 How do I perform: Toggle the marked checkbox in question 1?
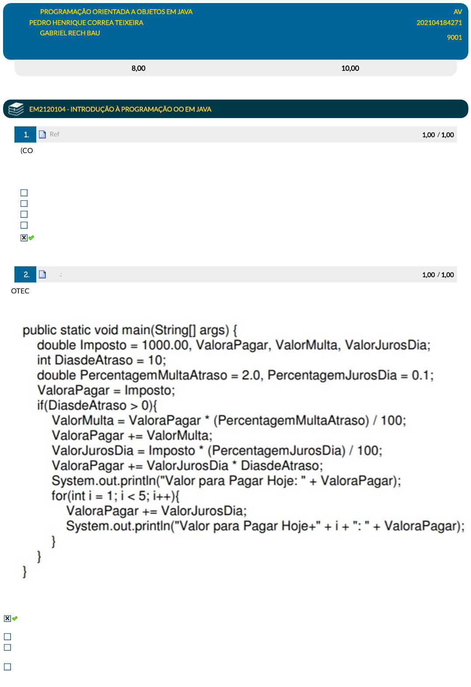point(24,238)
